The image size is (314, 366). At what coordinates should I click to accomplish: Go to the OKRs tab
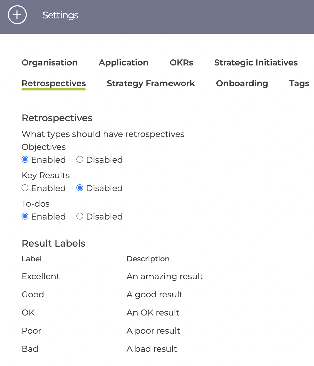(181, 63)
